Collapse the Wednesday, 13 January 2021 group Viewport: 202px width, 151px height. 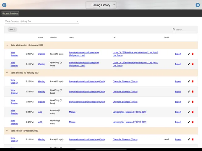click(7, 45)
